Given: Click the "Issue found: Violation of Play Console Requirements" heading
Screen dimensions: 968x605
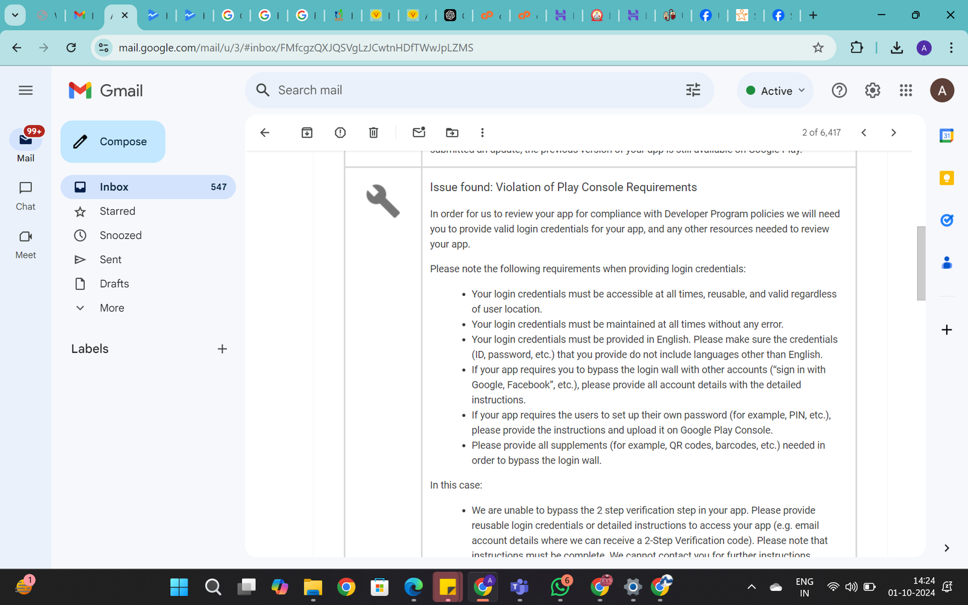Looking at the screenshot, I should (x=563, y=188).
